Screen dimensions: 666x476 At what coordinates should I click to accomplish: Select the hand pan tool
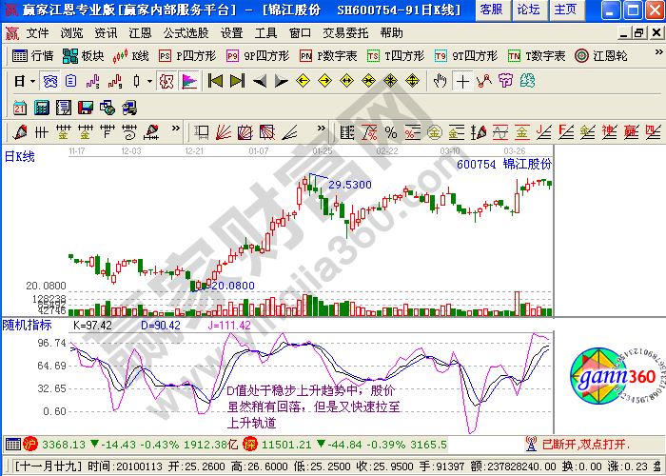coord(440,81)
